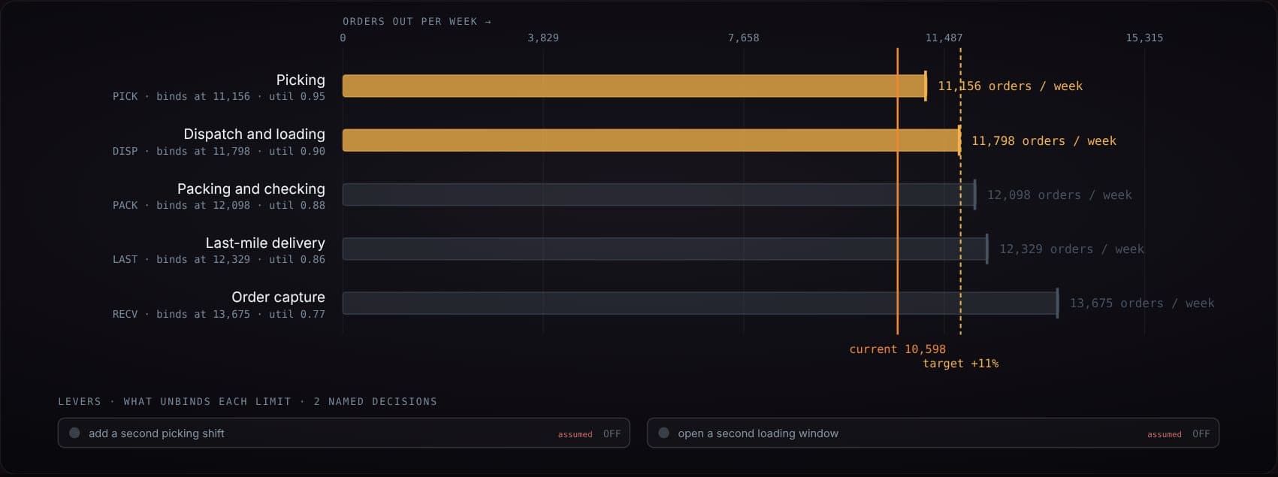1278x477 pixels.
Task: Click the Order capture capacity bar
Action: pos(699,303)
